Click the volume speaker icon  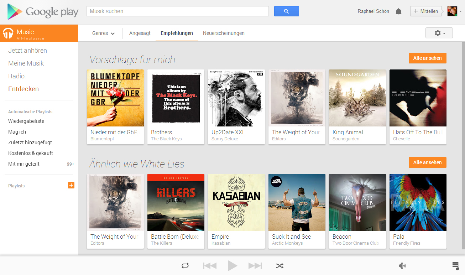402,266
